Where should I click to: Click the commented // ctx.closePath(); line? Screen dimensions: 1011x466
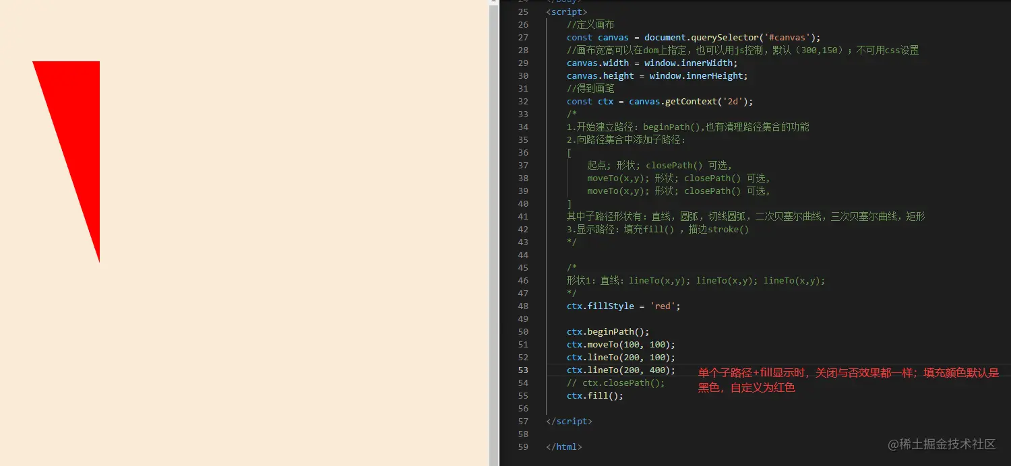tap(616, 383)
